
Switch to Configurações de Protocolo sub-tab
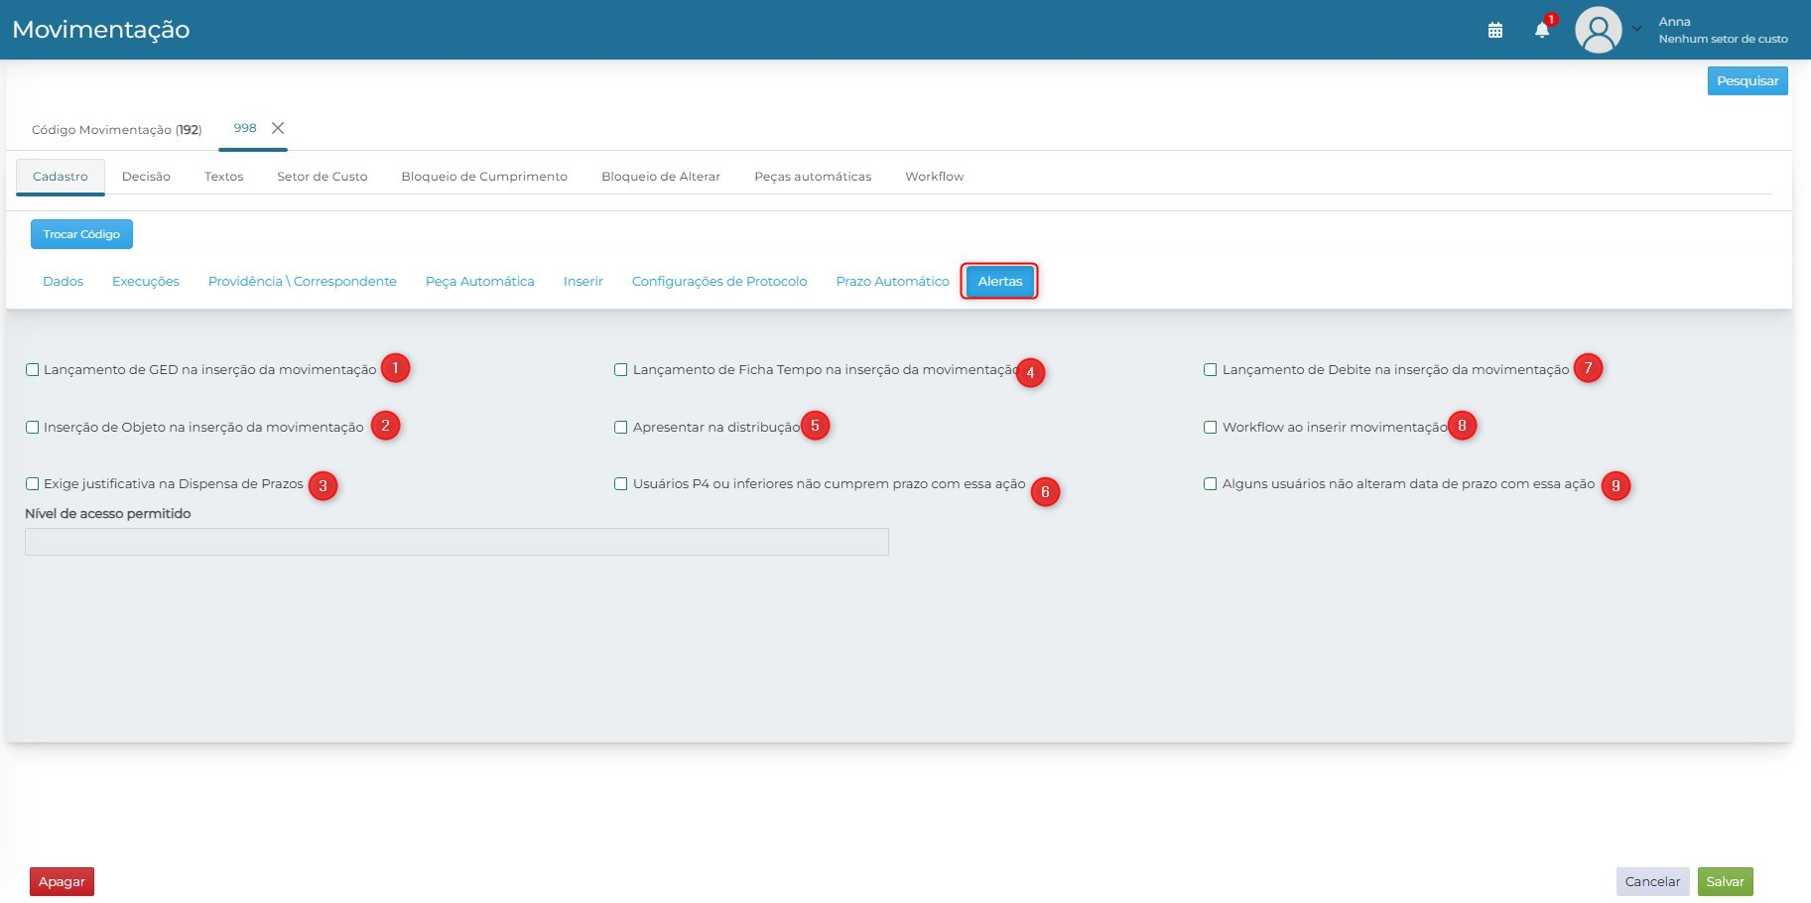point(719,282)
